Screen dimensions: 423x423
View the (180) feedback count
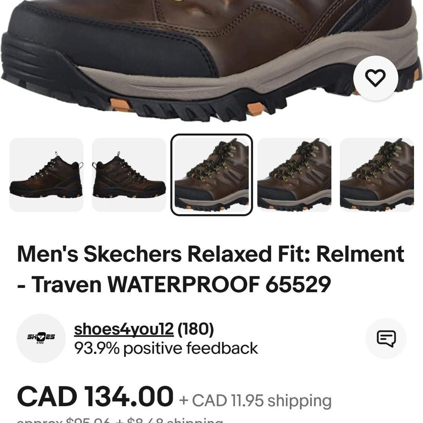(x=196, y=329)
